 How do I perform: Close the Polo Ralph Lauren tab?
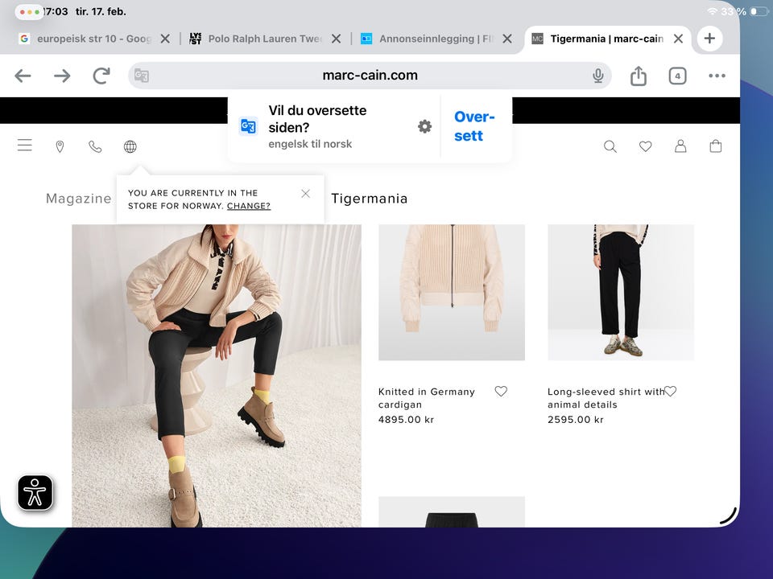point(337,39)
